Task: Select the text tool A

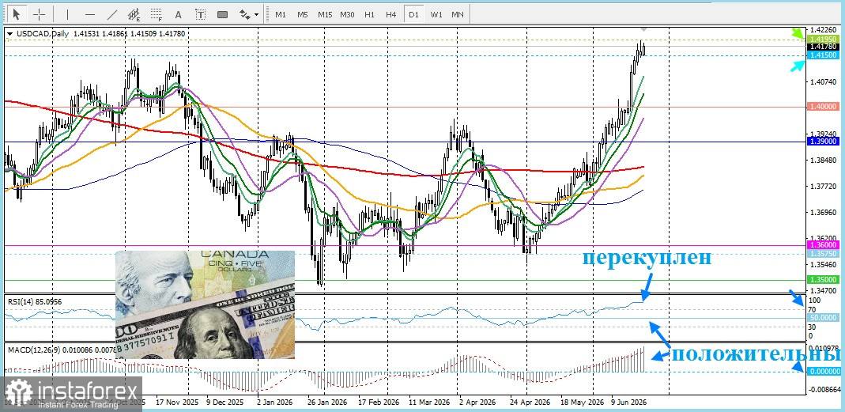Action: point(179,14)
